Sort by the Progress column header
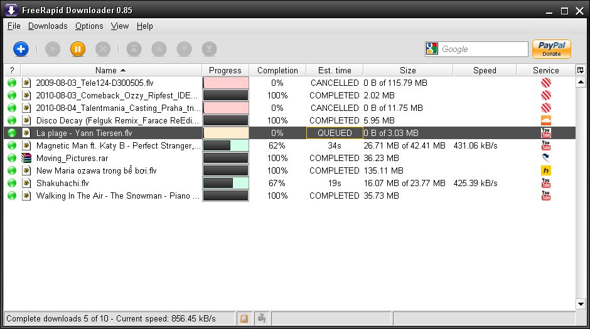The image size is (590, 329). pyautogui.click(x=225, y=70)
